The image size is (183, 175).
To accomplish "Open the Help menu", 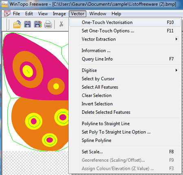I will click(x=116, y=14).
